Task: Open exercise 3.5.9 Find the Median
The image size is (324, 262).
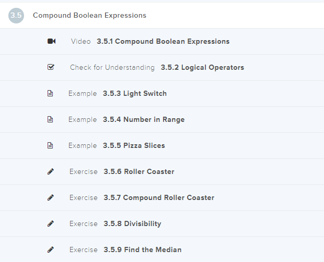Action: [143, 250]
